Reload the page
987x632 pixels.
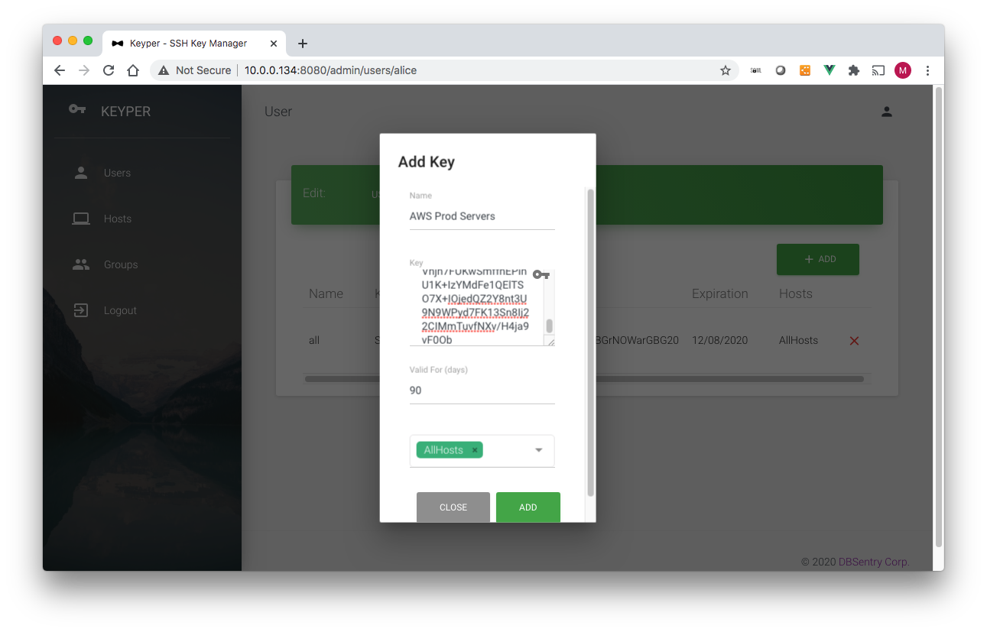pyautogui.click(x=109, y=70)
